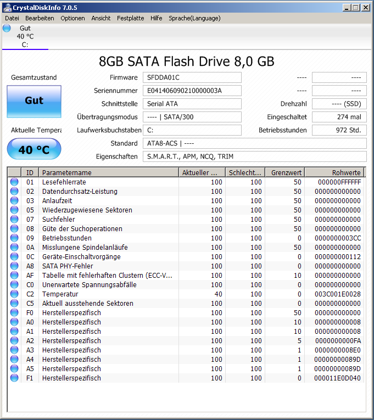Click the status orb for Suchfehler

(14, 220)
